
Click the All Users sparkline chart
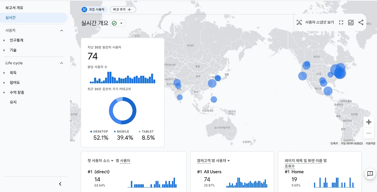[x=247, y=183]
